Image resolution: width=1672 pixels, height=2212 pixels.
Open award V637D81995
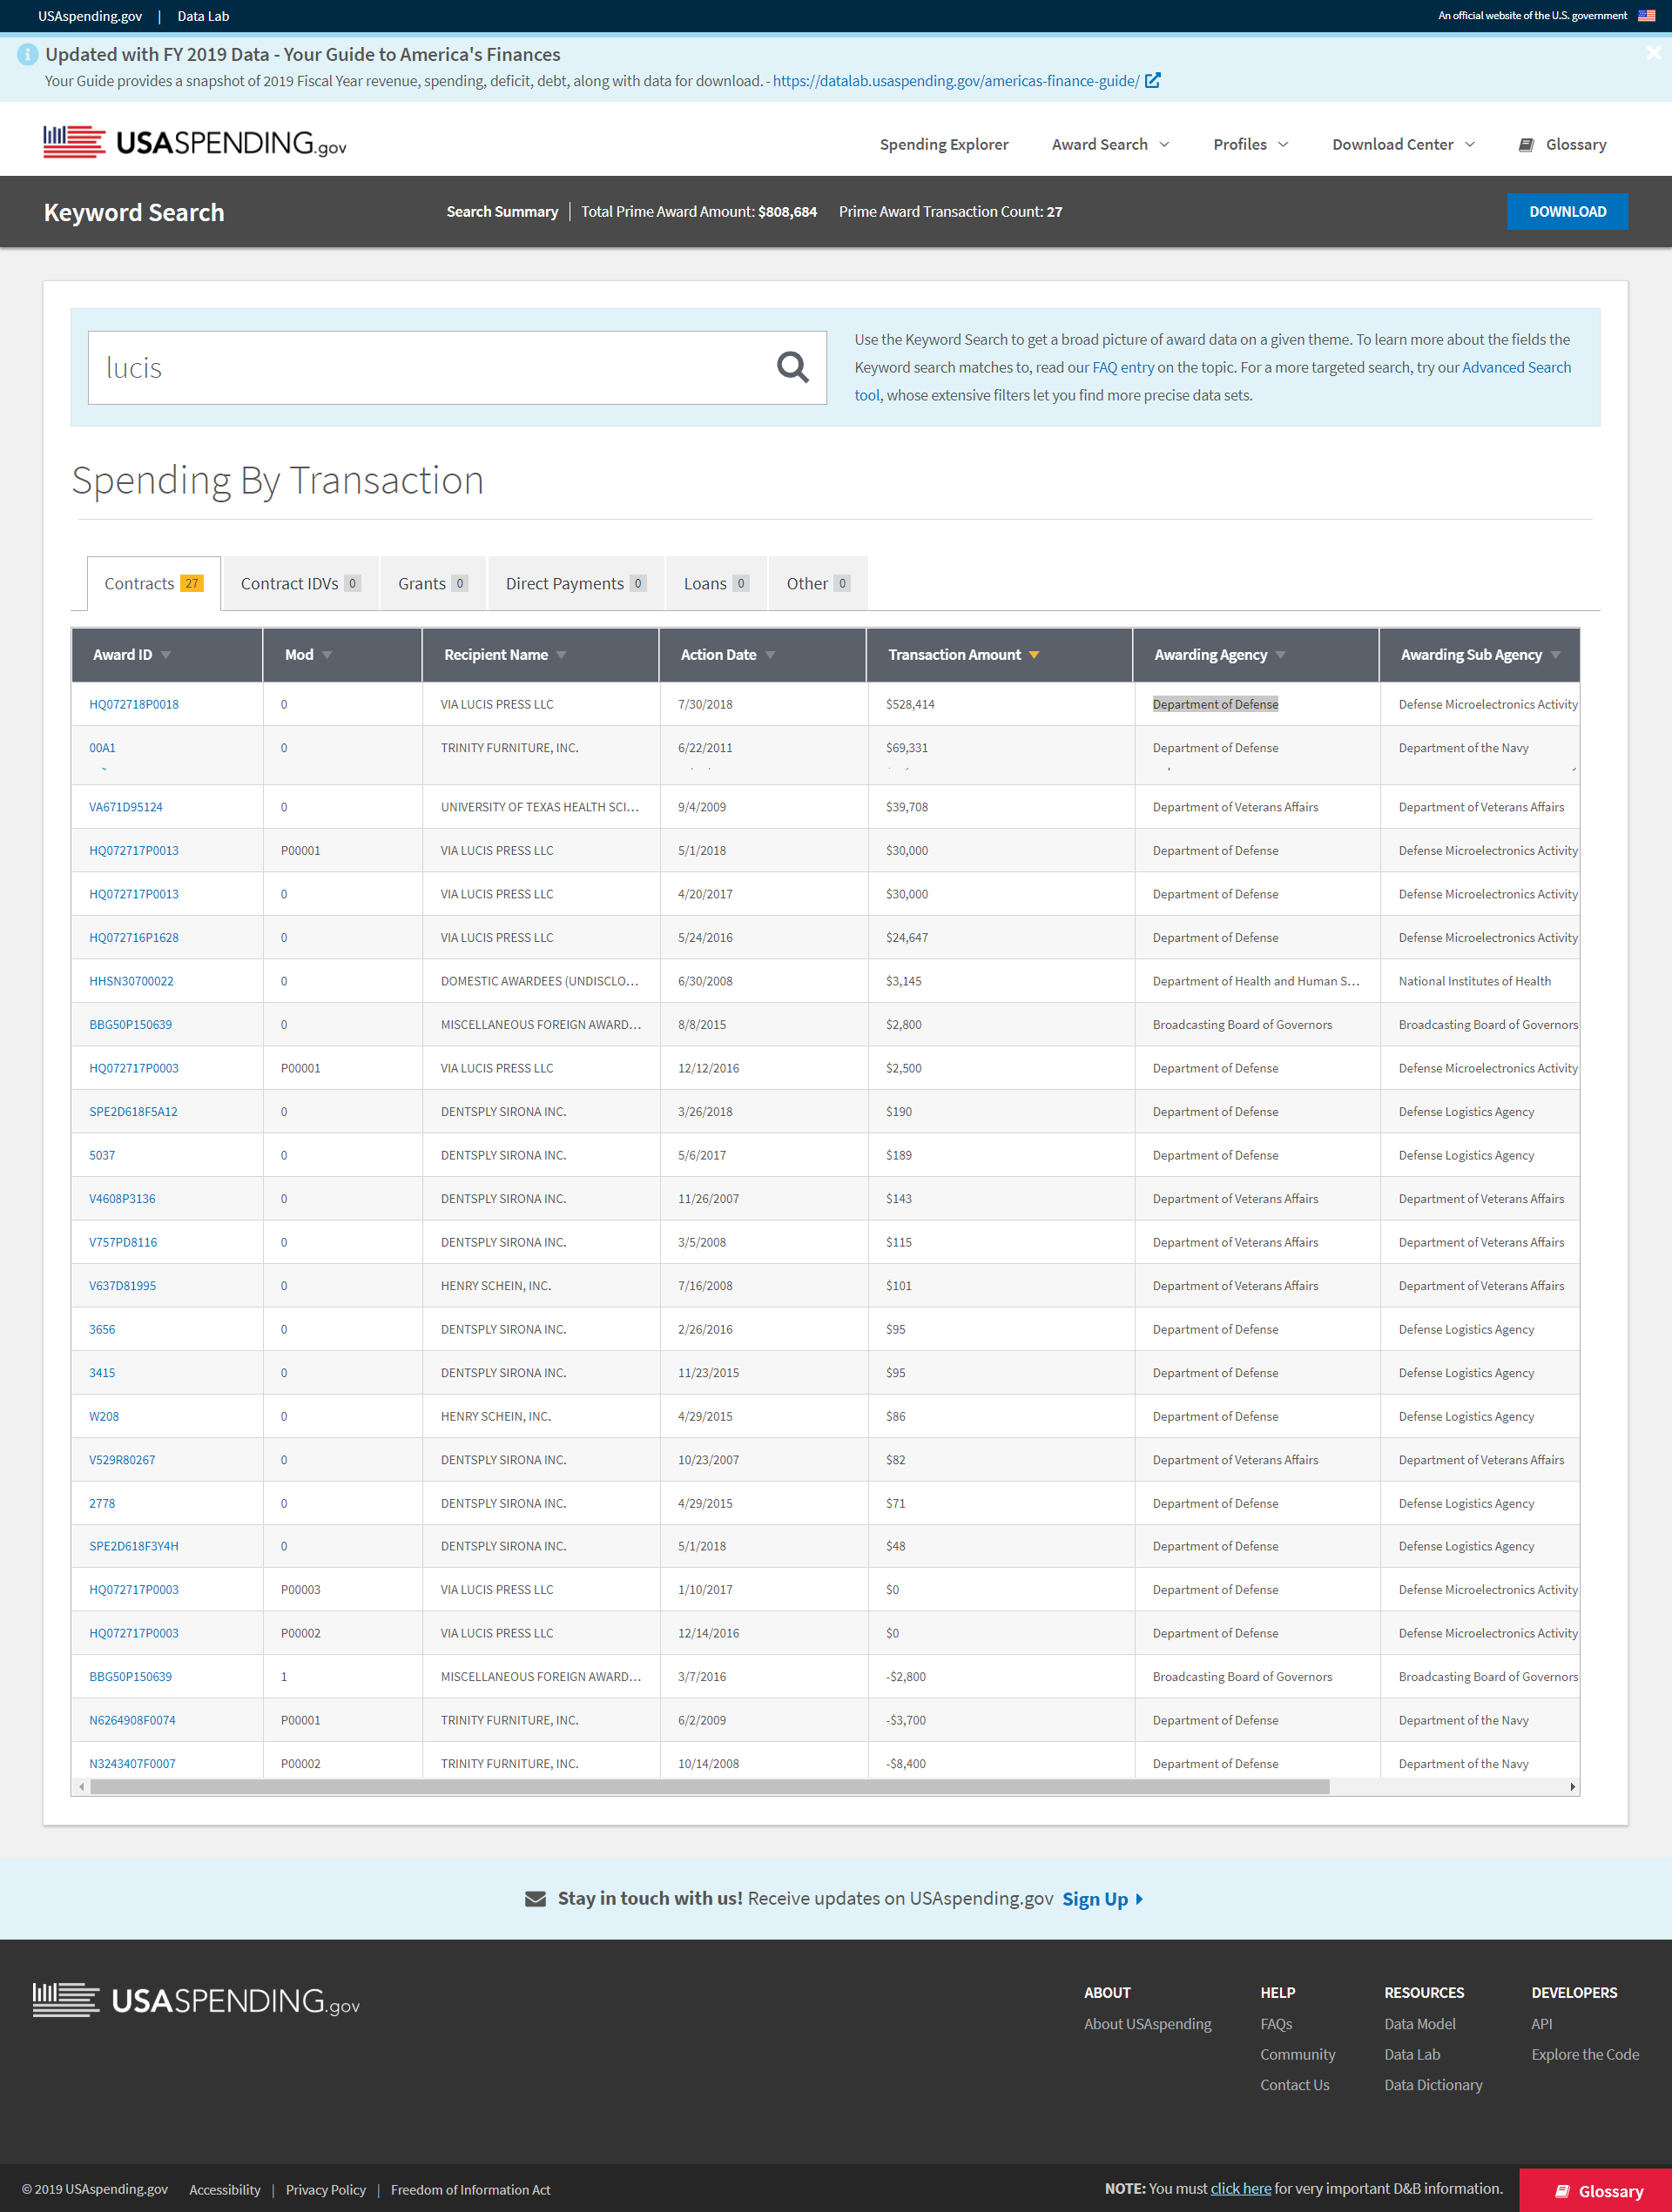coord(122,1285)
